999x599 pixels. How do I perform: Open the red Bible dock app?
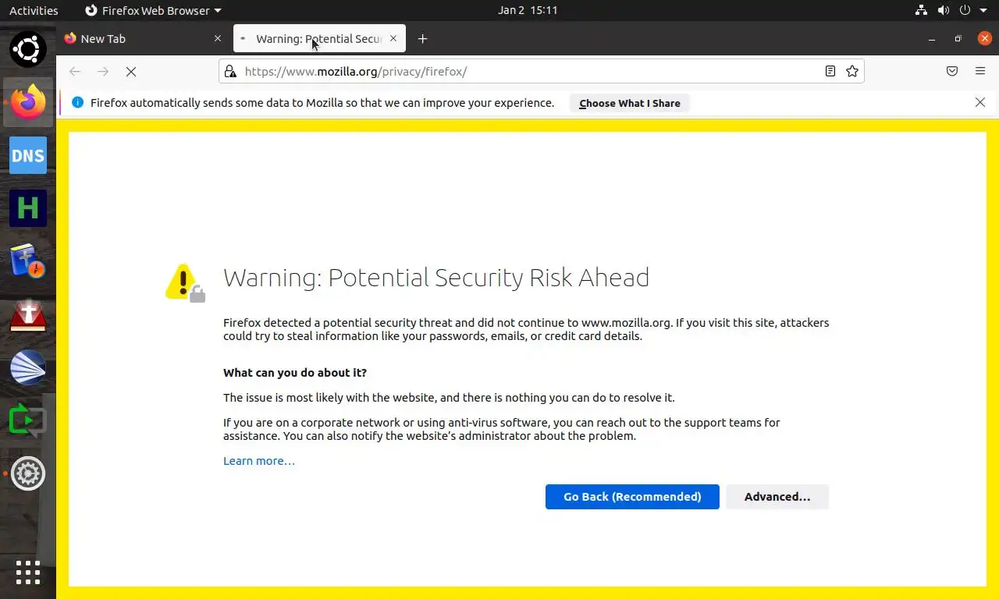tap(28, 314)
